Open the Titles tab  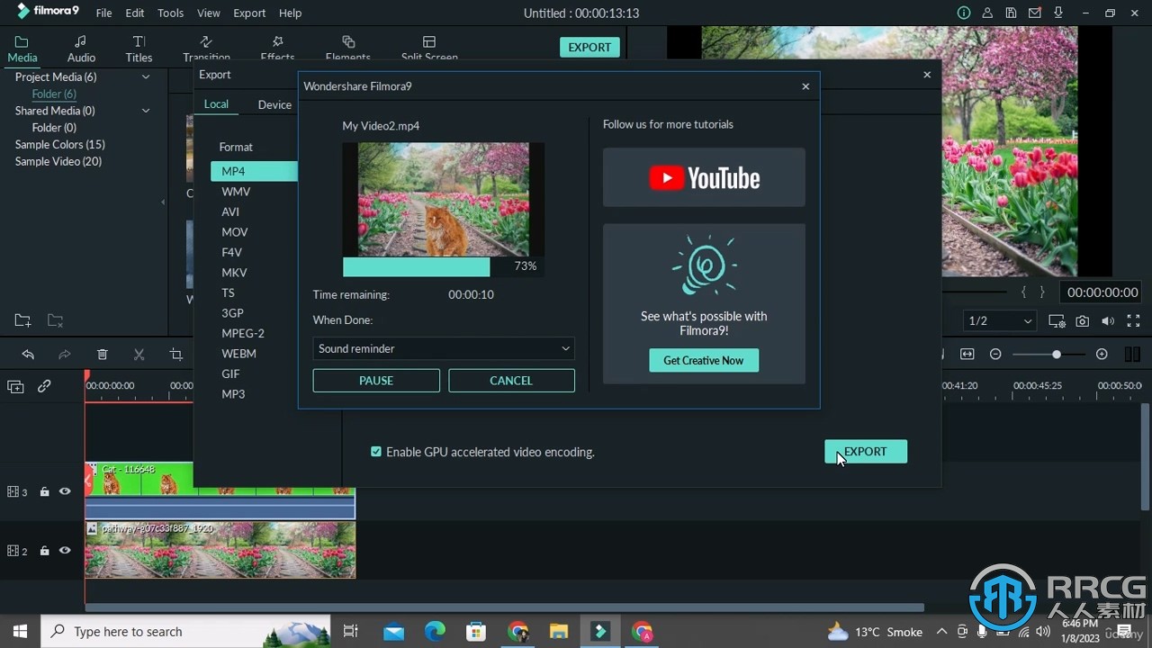139,49
